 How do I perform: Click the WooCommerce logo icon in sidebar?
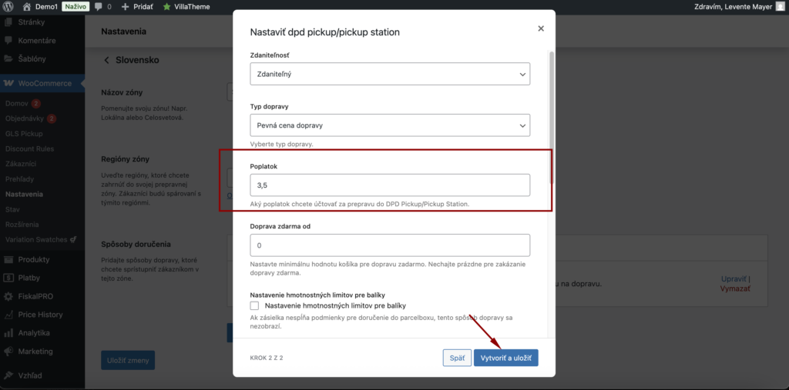pyautogui.click(x=8, y=83)
